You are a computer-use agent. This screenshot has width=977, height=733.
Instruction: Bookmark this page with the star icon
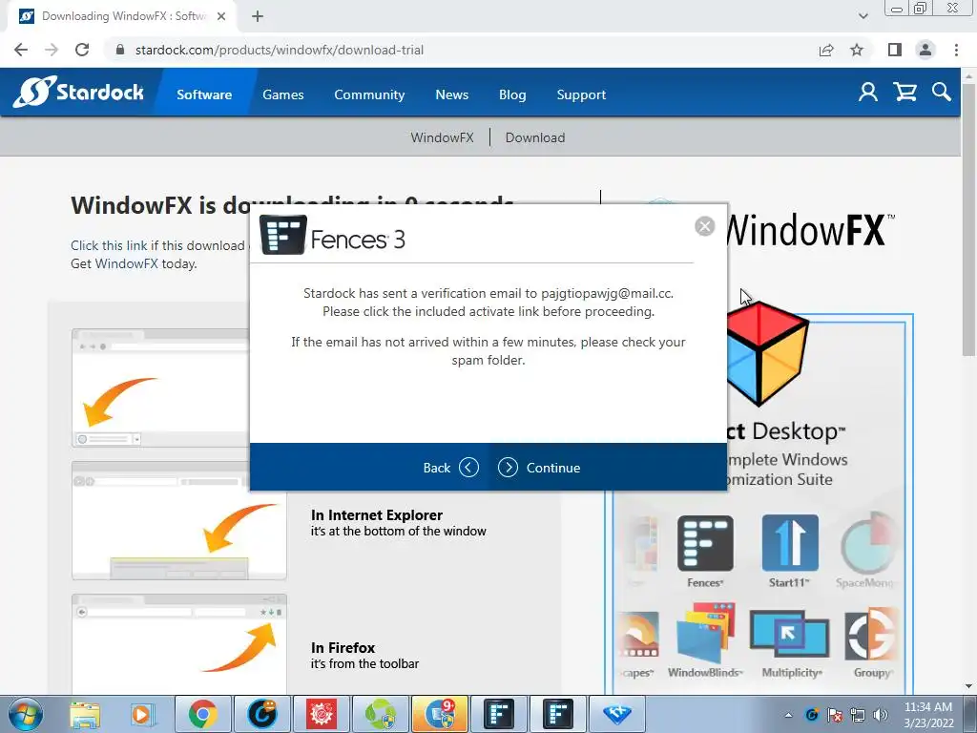point(857,50)
